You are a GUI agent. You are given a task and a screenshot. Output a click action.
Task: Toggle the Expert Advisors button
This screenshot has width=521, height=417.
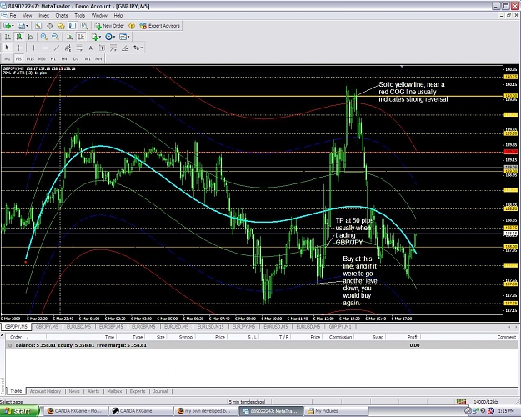(160, 26)
